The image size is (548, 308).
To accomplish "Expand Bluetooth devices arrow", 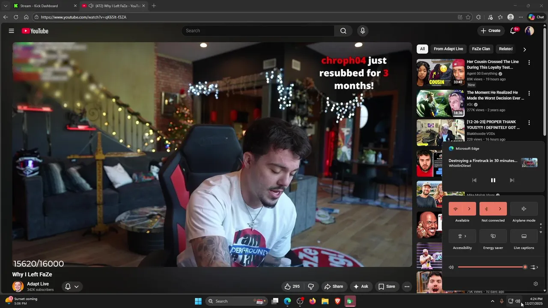I will click(500, 209).
